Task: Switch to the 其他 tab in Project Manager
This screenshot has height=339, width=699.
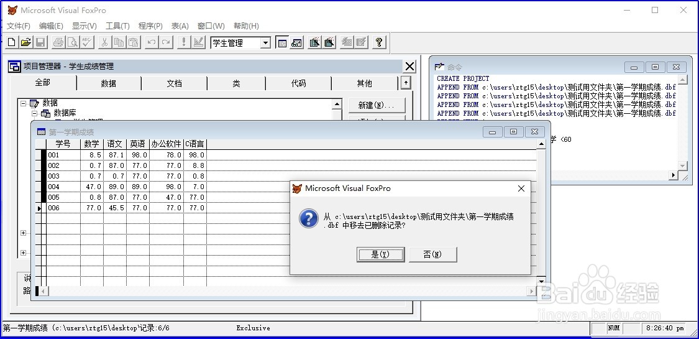Action: tap(364, 83)
